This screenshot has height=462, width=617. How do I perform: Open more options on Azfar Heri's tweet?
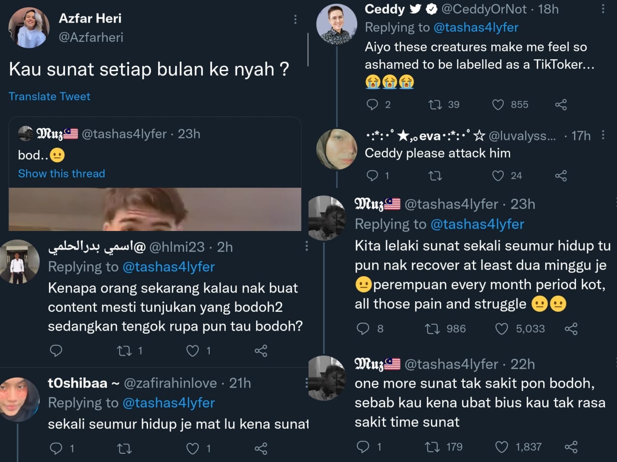point(295,19)
